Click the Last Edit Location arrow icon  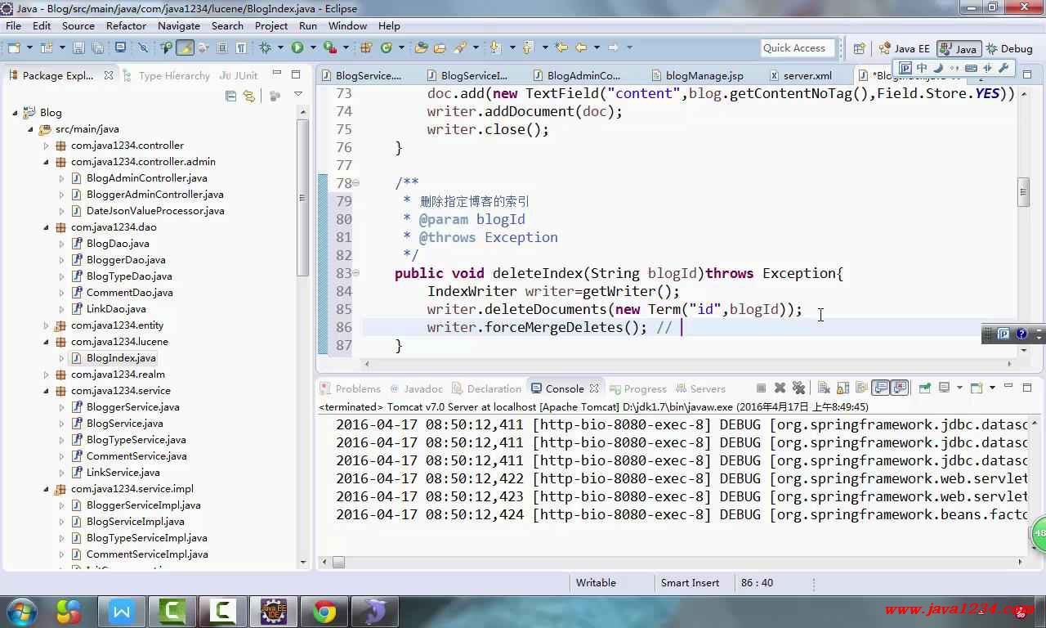point(561,47)
